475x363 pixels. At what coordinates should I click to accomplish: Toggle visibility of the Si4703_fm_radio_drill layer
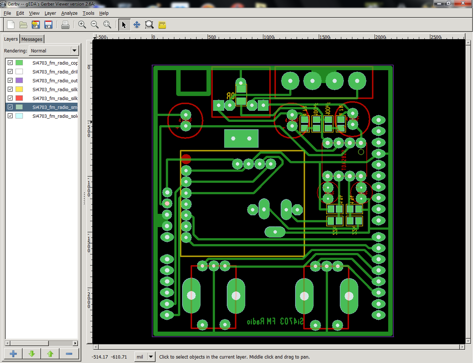[x=10, y=71]
